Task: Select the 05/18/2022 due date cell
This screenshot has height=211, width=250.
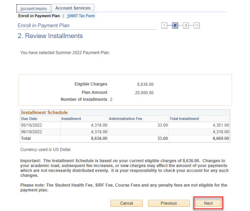Action: [x=31, y=125]
